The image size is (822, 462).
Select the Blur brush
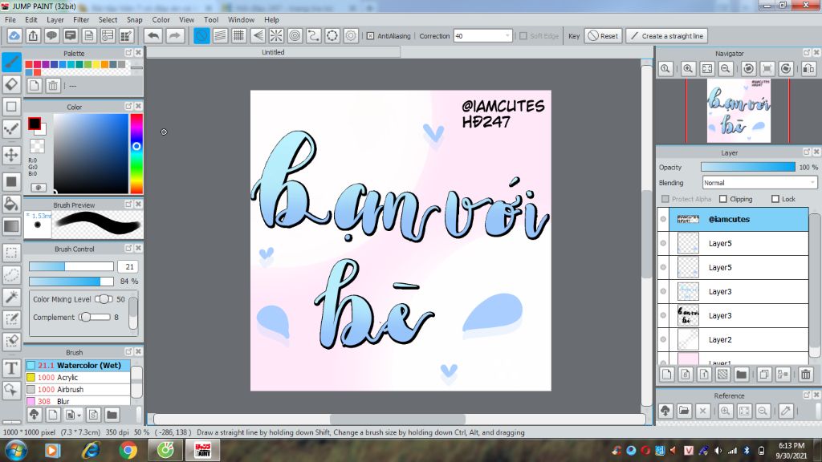[78, 401]
